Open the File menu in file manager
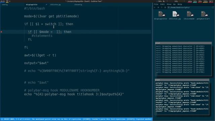The height and width of the screenshot is (121, 215). point(156,4)
